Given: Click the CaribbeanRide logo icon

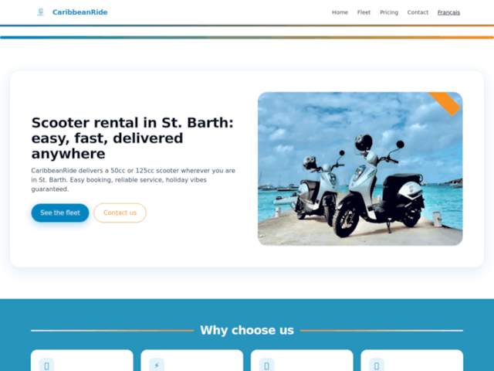Looking at the screenshot, I should 40,12.
